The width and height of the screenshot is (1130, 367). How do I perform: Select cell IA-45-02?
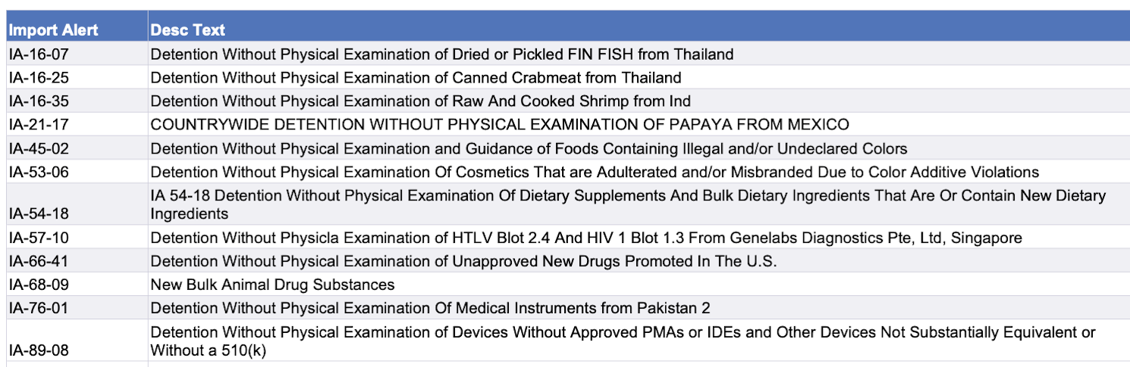tap(39, 148)
